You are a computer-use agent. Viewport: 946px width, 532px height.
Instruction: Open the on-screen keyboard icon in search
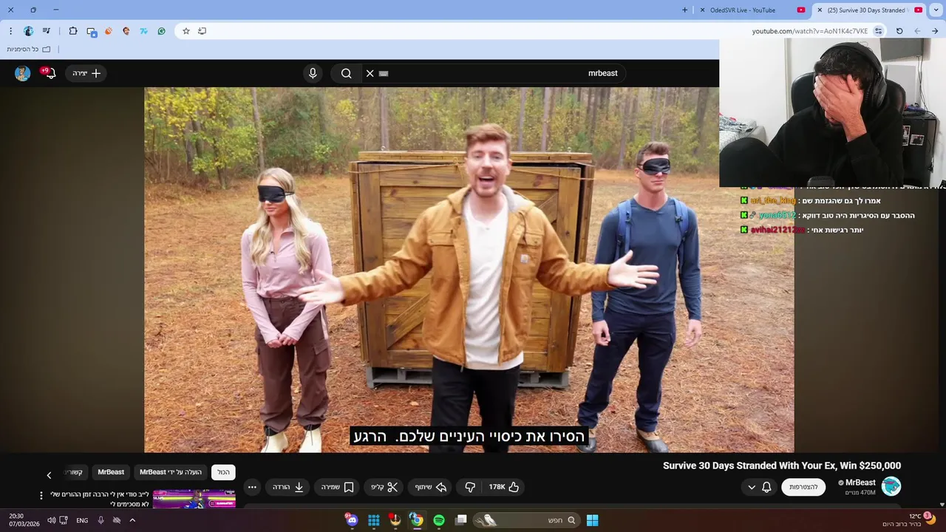[x=384, y=73]
